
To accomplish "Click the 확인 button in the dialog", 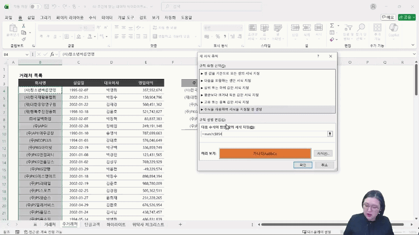I will (x=303, y=165).
